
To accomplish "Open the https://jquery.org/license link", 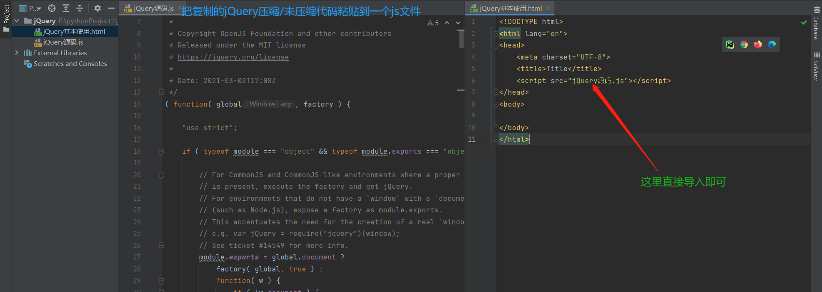I will [x=233, y=57].
